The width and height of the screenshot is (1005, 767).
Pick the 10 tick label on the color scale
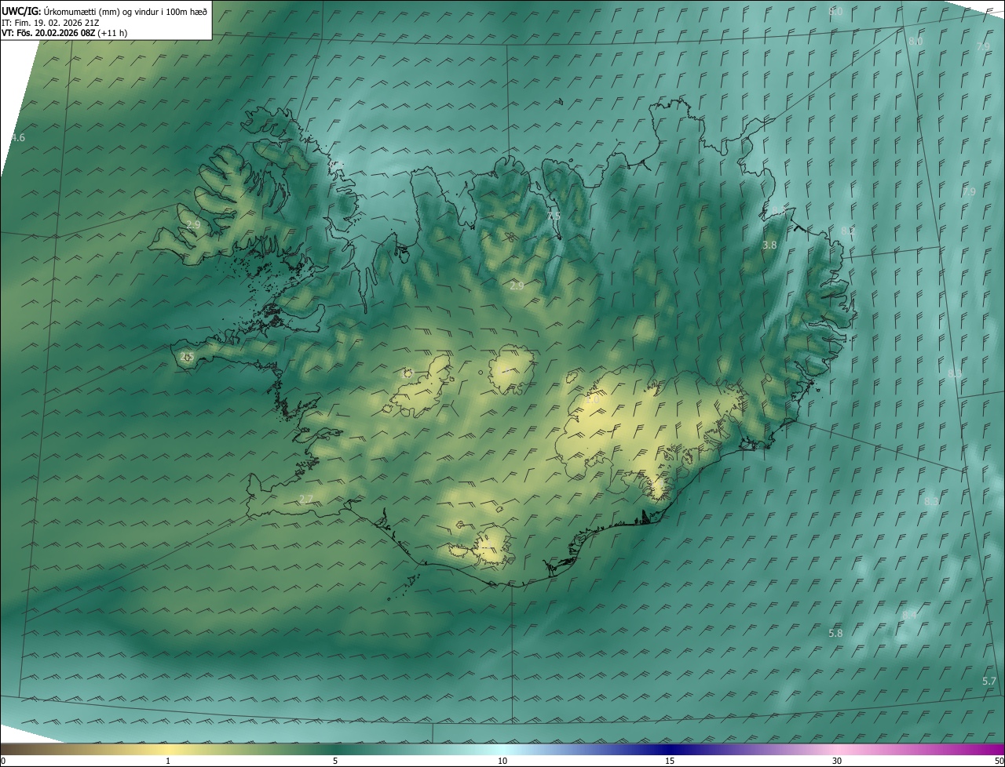[x=502, y=761]
